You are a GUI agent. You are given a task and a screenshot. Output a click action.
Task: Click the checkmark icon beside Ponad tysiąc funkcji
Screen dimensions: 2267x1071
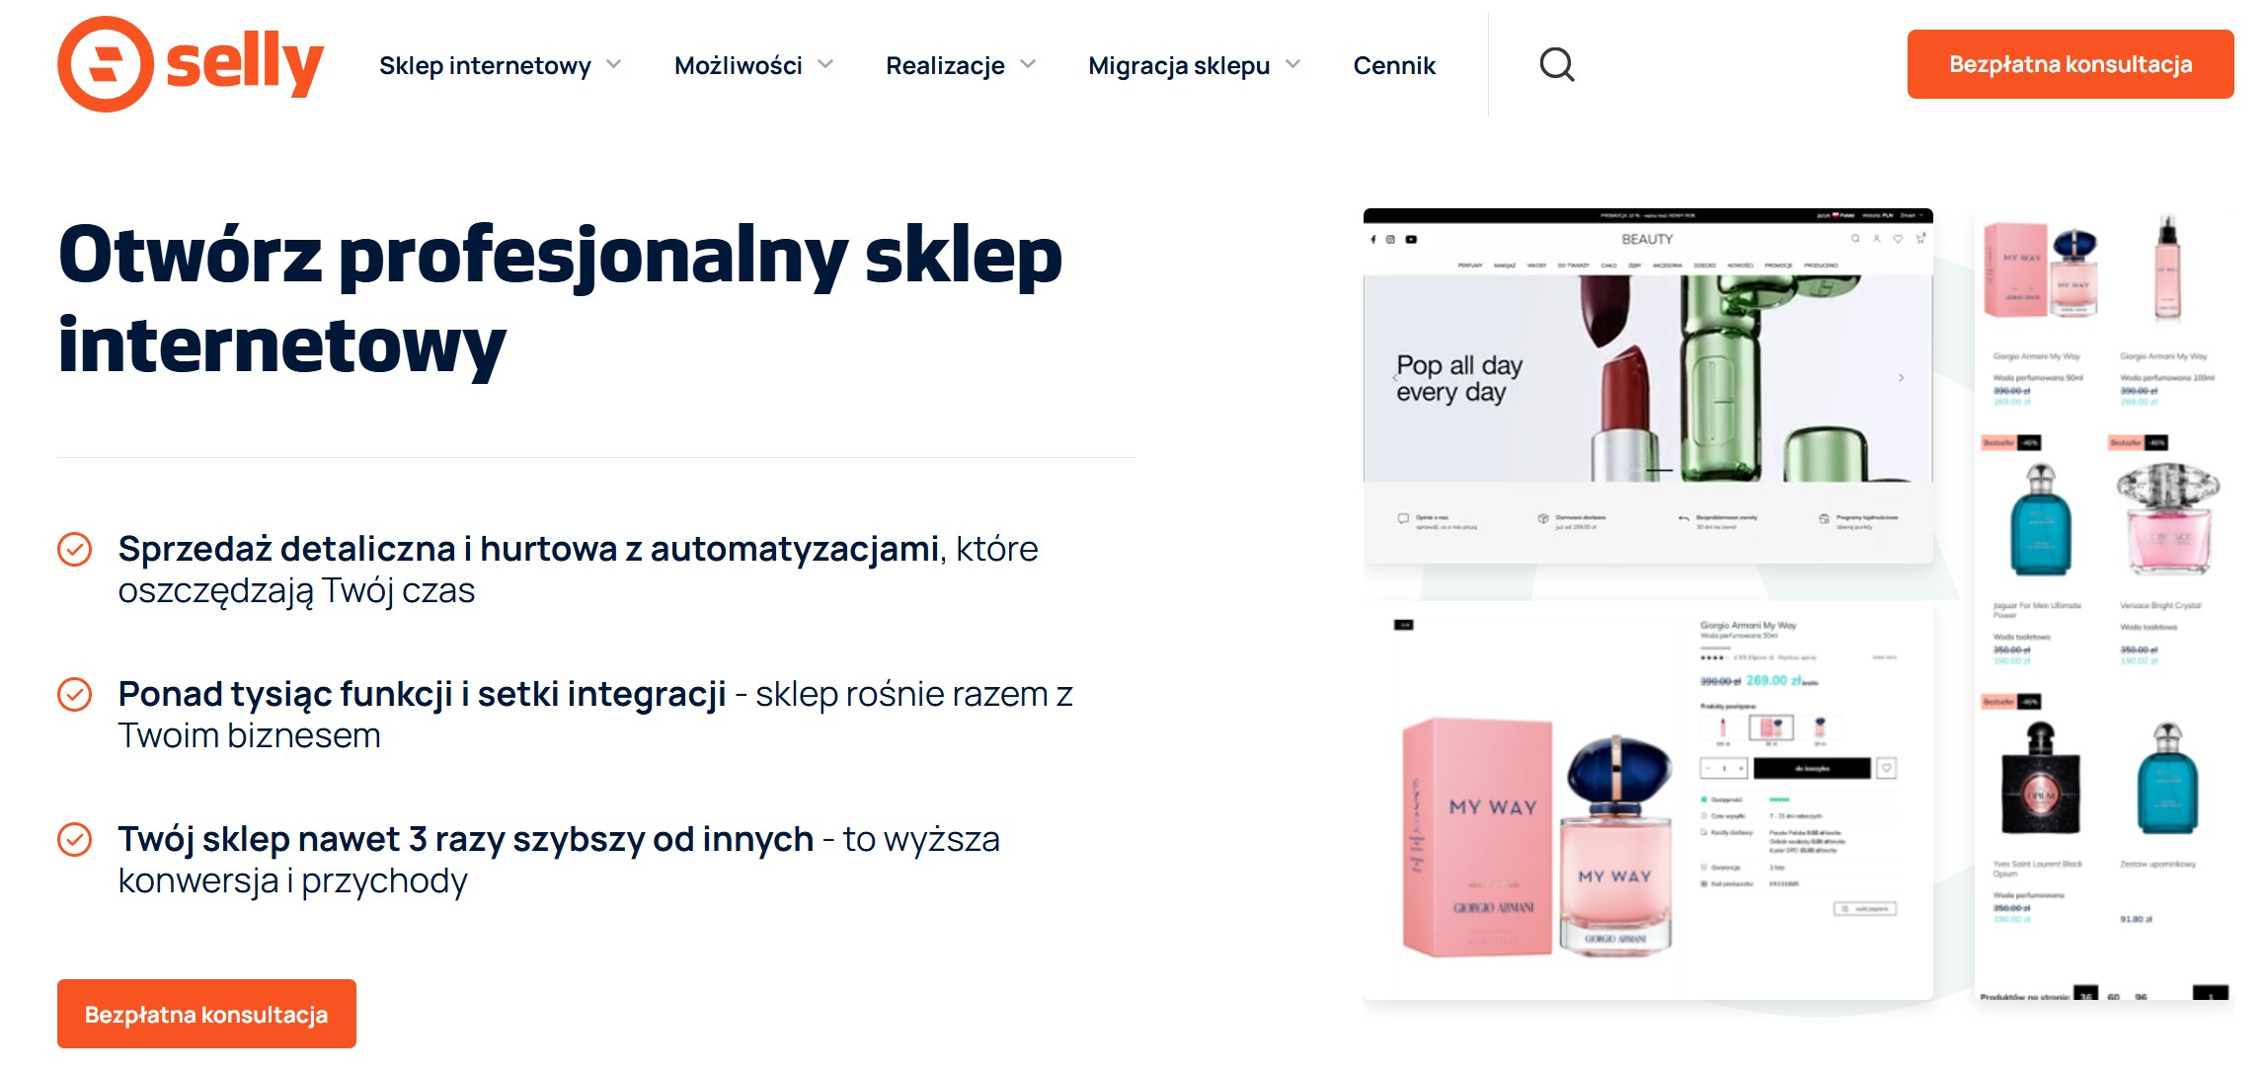(75, 694)
